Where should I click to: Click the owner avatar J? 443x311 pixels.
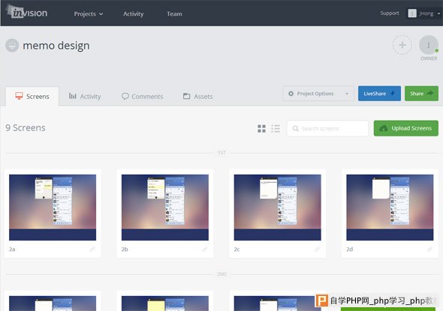pos(429,45)
